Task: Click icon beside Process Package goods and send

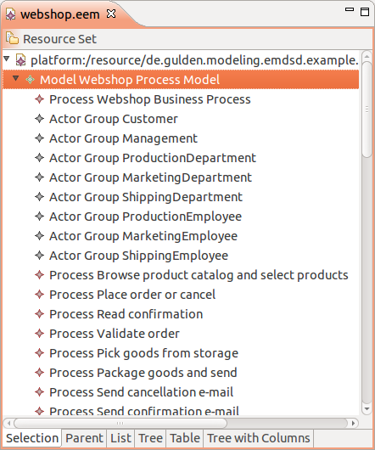Action: 39,373
